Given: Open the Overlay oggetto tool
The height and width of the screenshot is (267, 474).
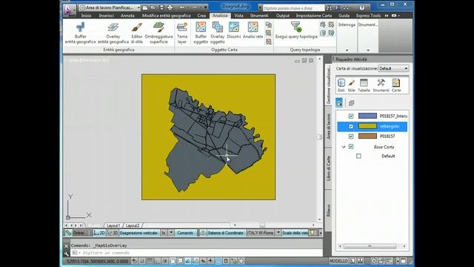Looking at the screenshot, I should coord(217,33).
